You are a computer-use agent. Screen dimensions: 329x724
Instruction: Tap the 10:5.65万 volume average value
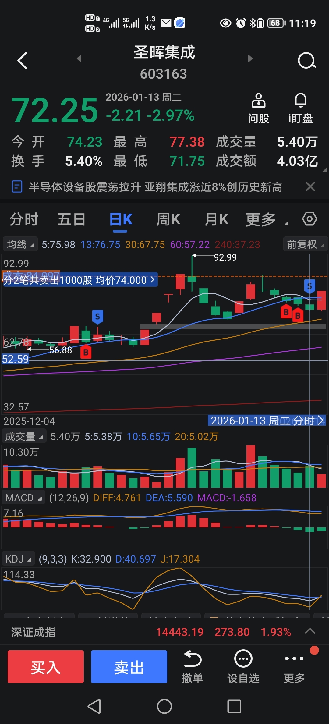click(149, 436)
